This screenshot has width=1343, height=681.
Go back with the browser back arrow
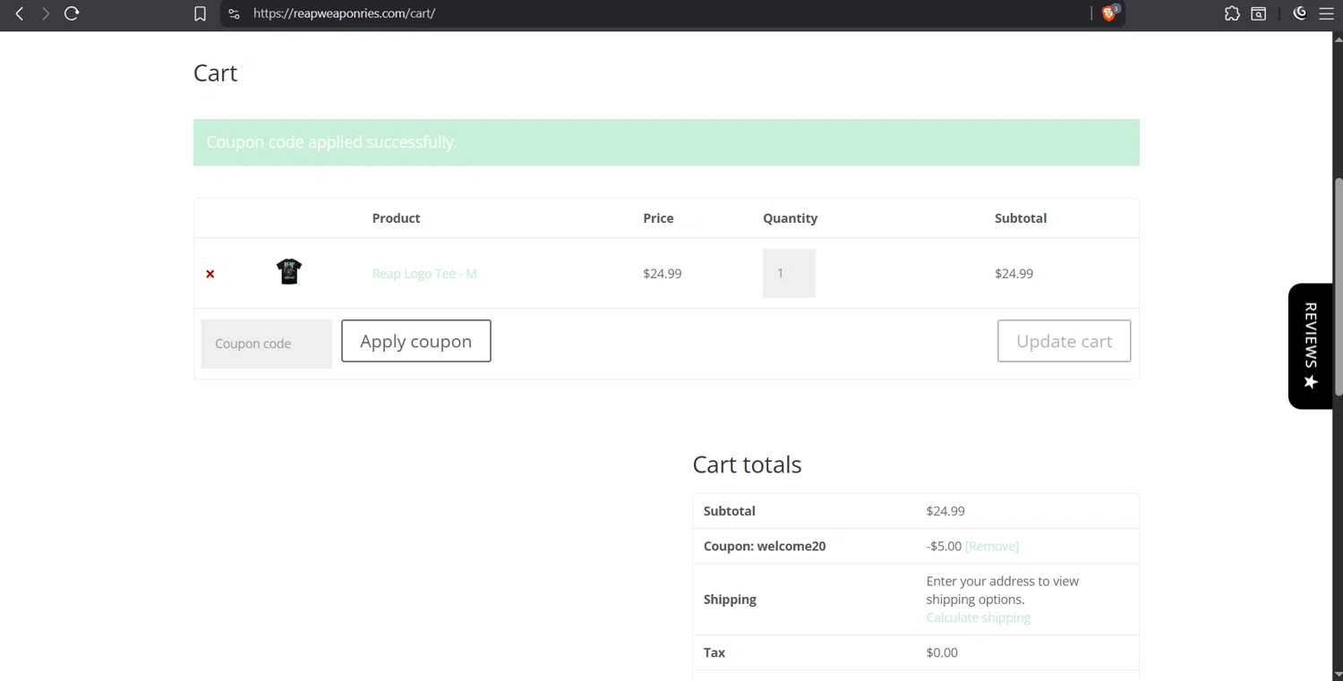[19, 13]
